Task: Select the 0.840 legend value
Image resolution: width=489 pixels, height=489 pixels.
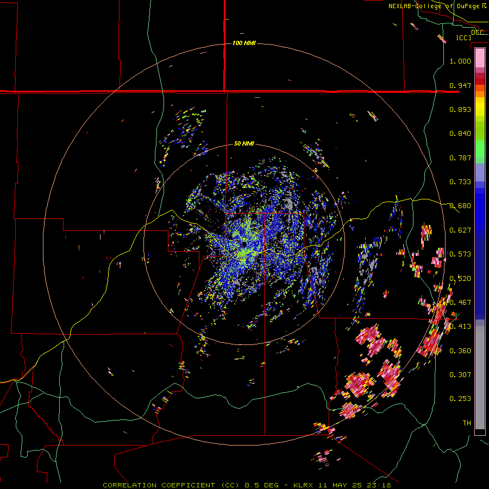Action: (460, 134)
